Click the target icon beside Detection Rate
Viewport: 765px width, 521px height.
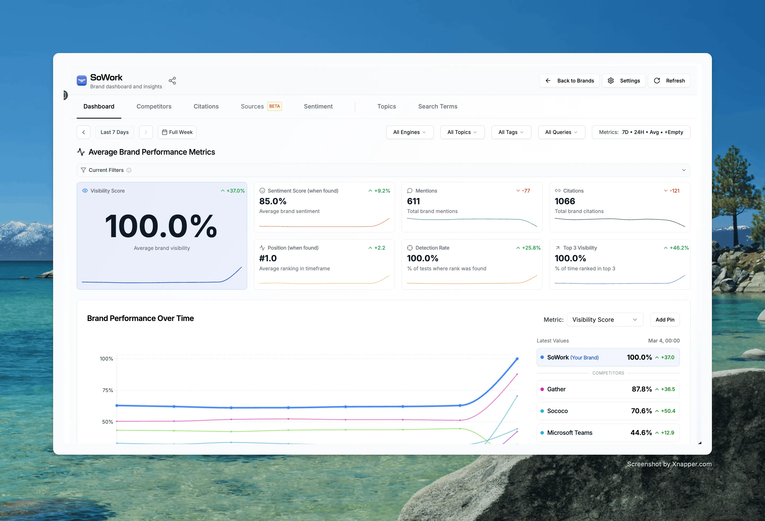click(x=410, y=248)
